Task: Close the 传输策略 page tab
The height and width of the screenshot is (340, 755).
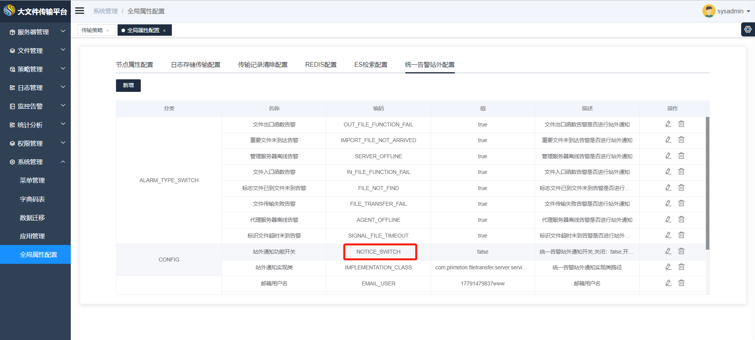Action: tap(108, 31)
